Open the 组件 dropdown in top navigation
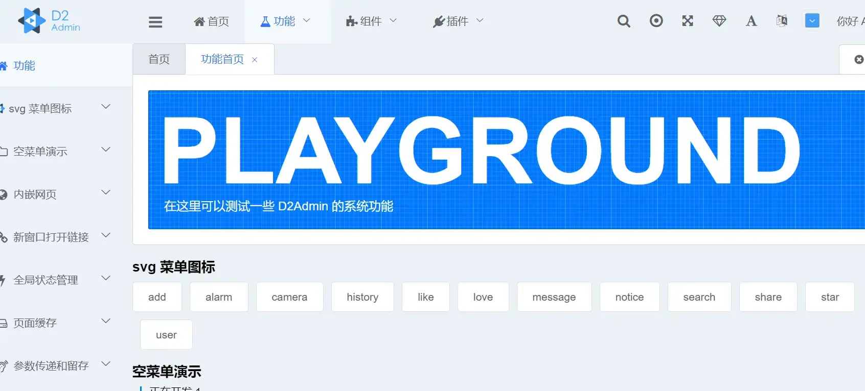The height and width of the screenshot is (391, 865). (x=371, y=21)
